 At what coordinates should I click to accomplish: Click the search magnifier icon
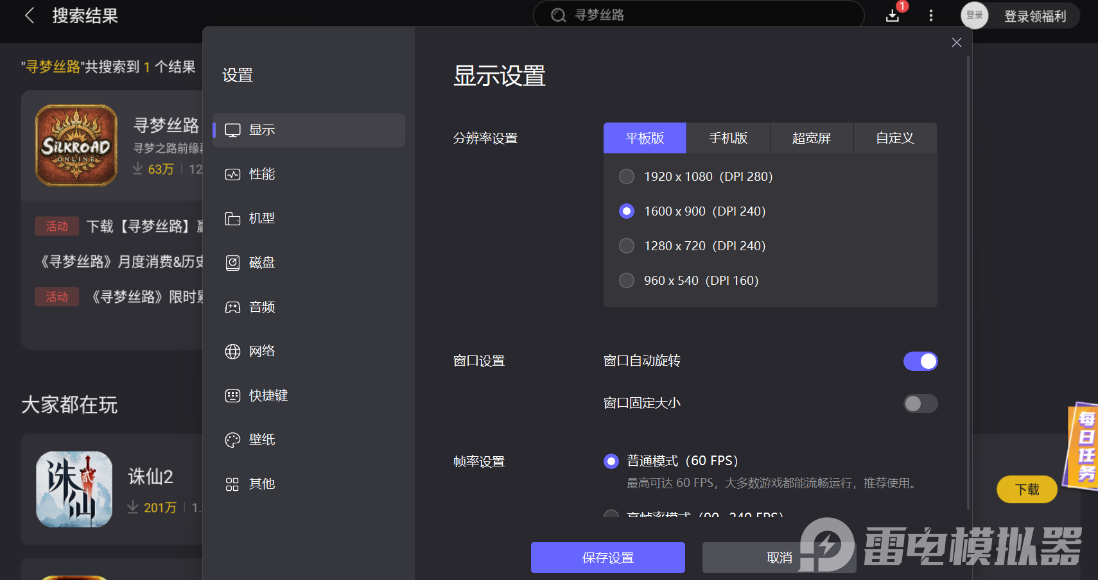click(558, 15)
